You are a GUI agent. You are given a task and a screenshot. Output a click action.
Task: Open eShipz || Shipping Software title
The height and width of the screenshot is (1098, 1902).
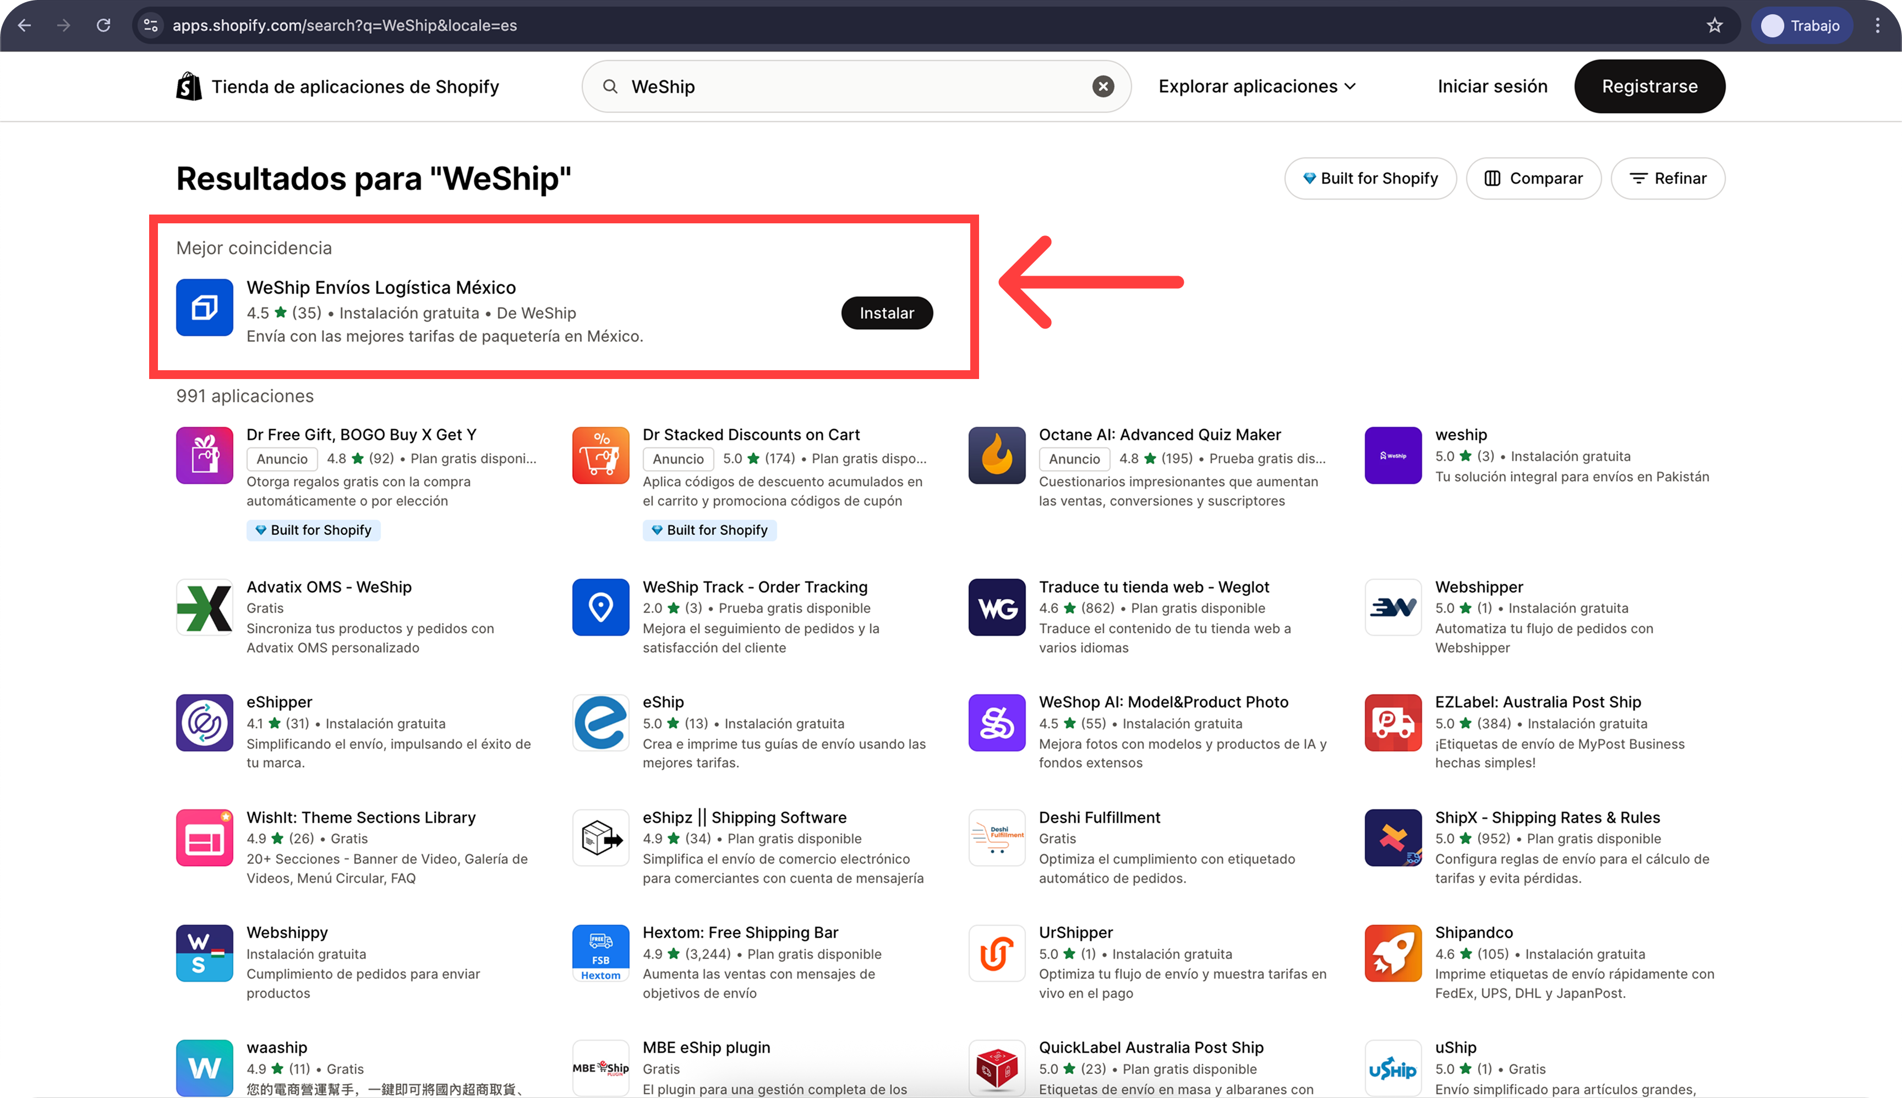[745, 817]
